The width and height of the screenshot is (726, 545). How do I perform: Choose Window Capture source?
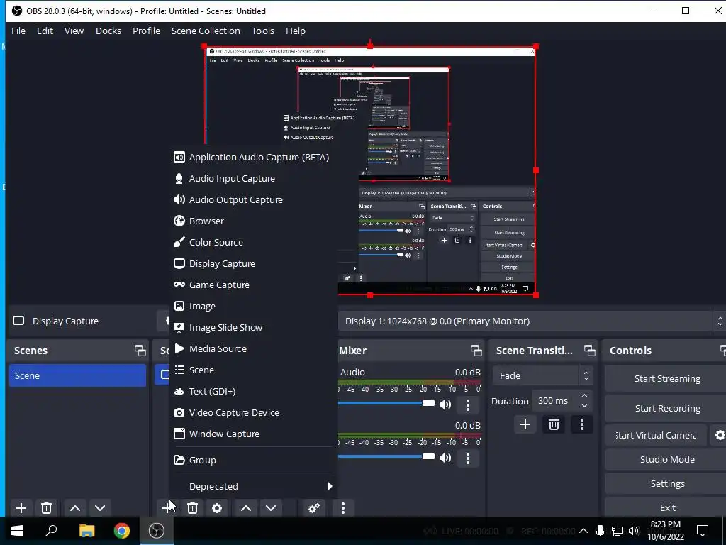(253, 434)
